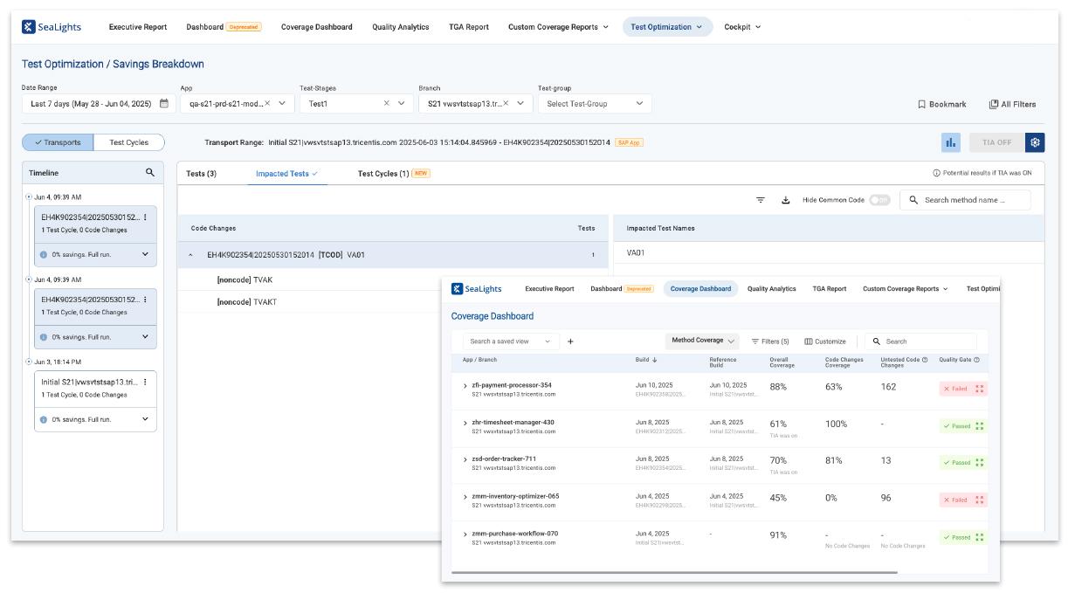Expand quality gate details for zfi-payment-processor-354

[979, 389]
